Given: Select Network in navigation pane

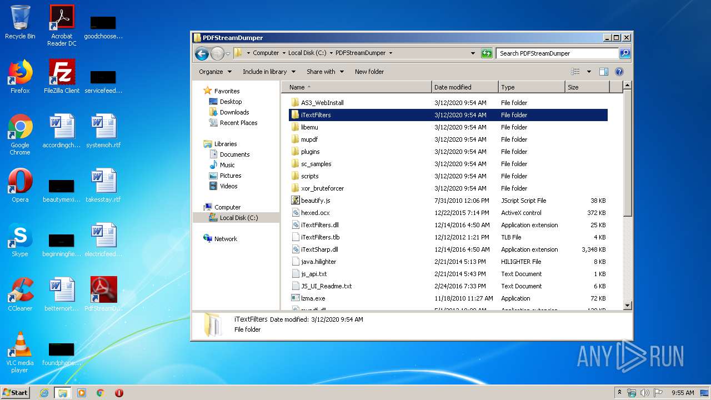Looking at the screenshot, I should coord(221,239).
